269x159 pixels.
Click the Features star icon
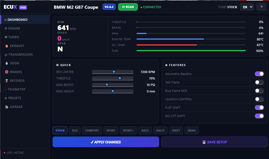coord(166,65)
